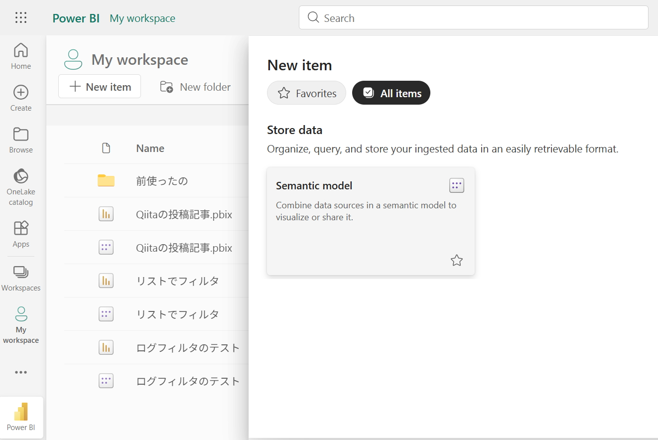658x440 pixels.
Task: Open the ログフィルタのテスト report row
Action: pyautogui.click(x=188, y=348)
